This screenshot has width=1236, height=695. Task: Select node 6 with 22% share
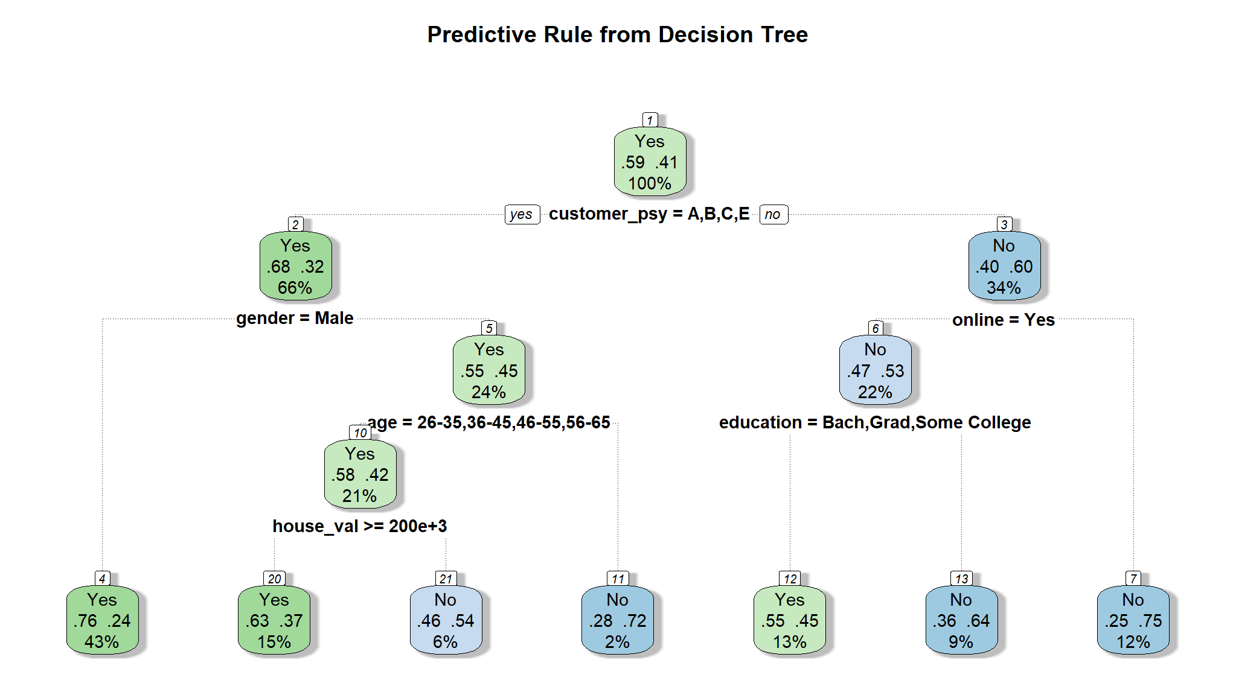point(875,370)
